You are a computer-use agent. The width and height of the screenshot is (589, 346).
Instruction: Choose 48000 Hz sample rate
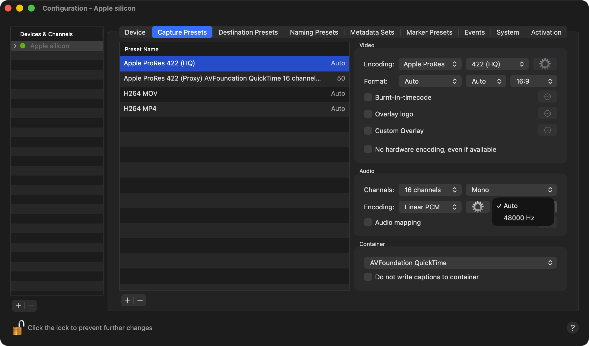[x=523, y=218]
